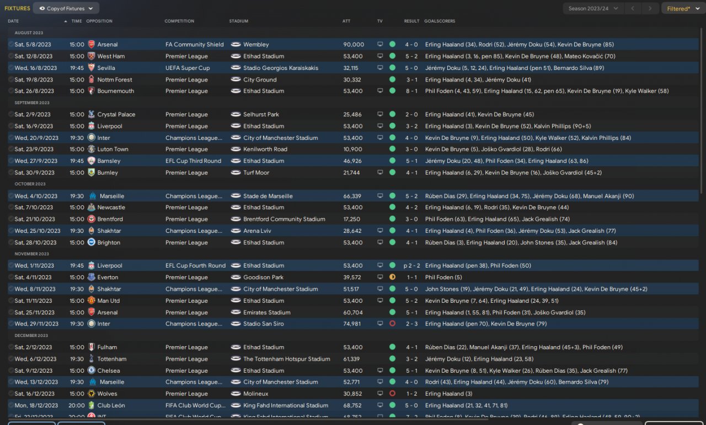
Task: Go to the previous season with the left arrow
Action: [633, 8]
